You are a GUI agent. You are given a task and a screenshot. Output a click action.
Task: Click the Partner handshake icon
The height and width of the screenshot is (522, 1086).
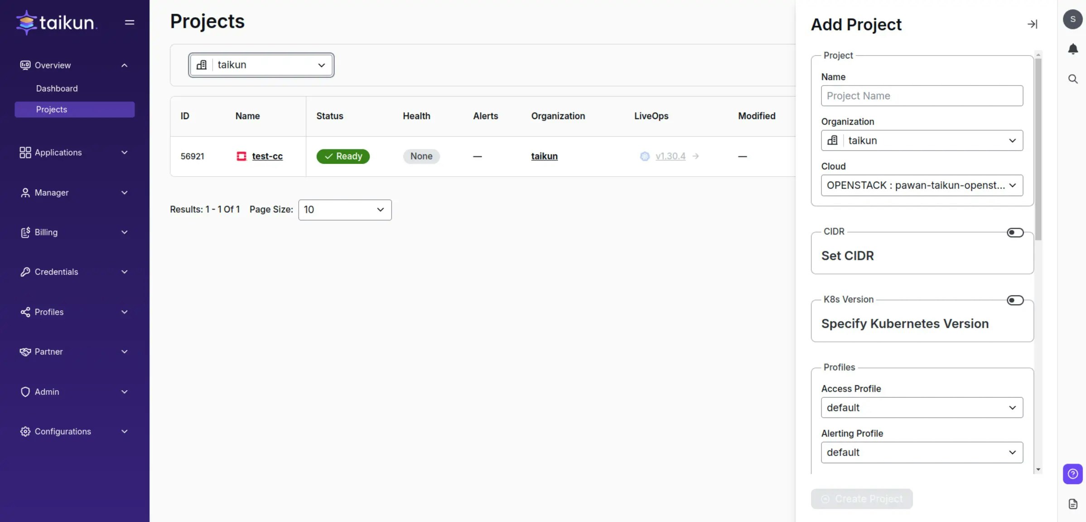coord(25,352)
